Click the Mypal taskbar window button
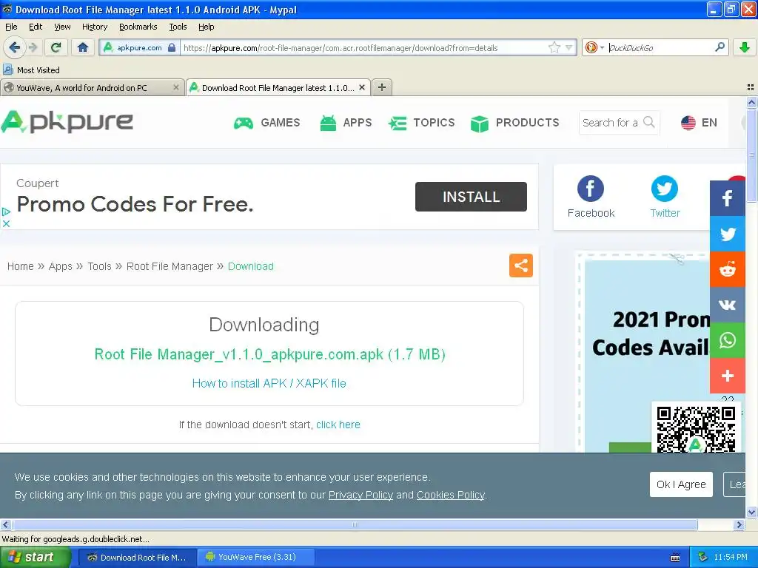The image size is (758, 568). (x=137, y=557)
